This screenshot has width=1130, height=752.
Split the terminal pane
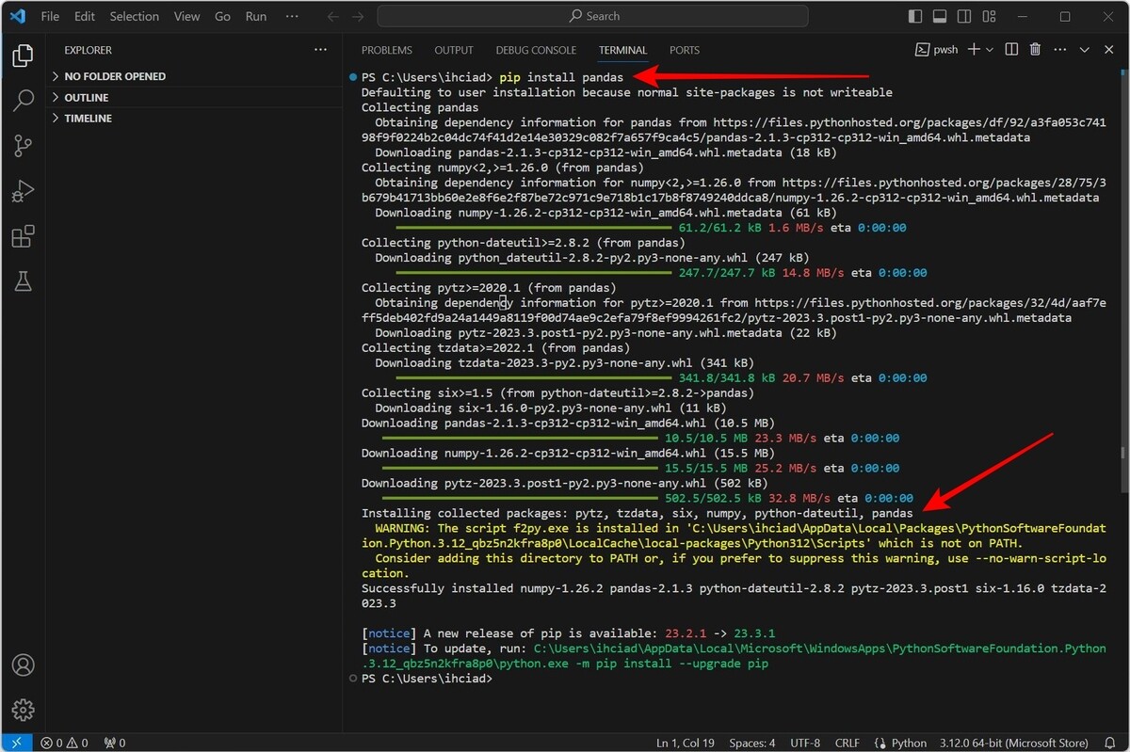click(1011, 50)
